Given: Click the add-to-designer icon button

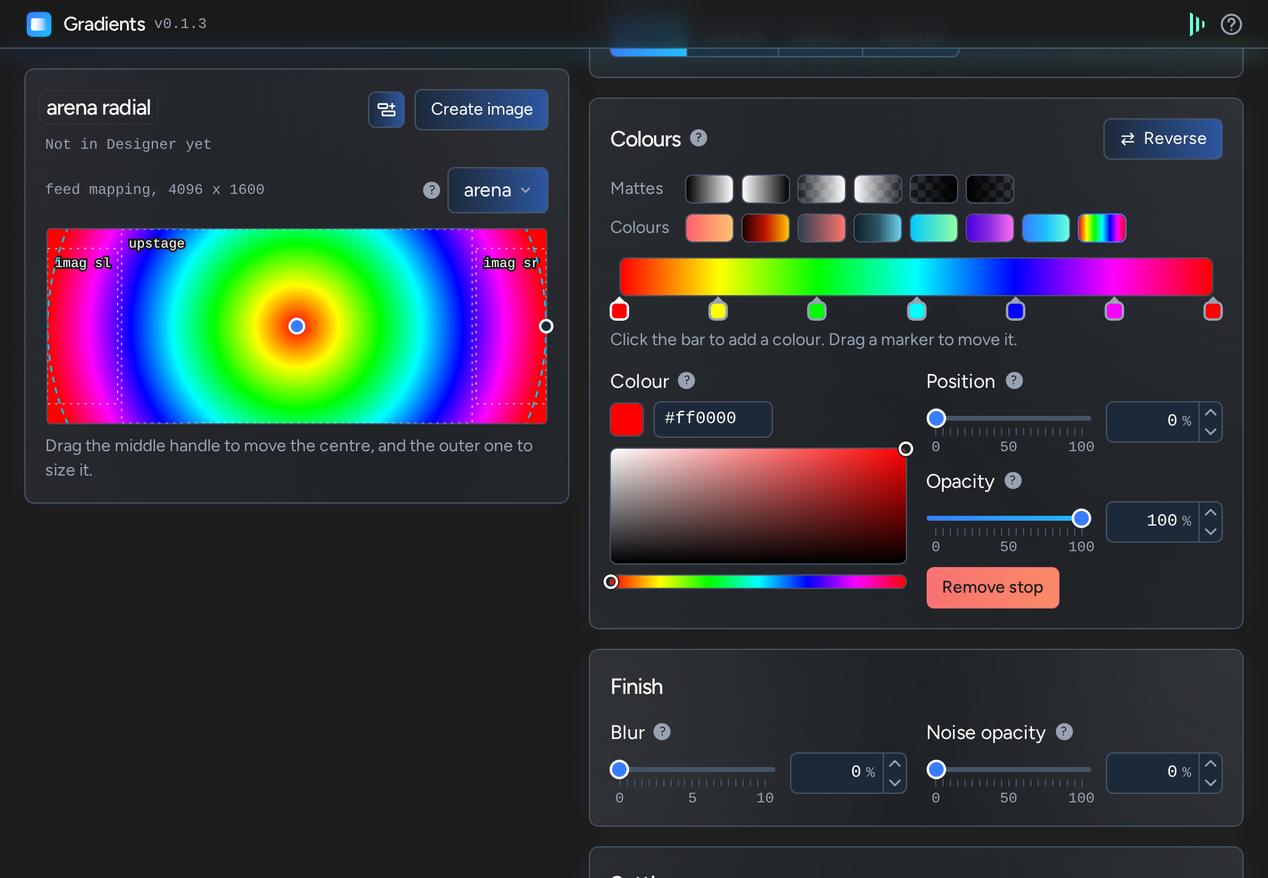Looking at the screenshot, I should 386,110.
